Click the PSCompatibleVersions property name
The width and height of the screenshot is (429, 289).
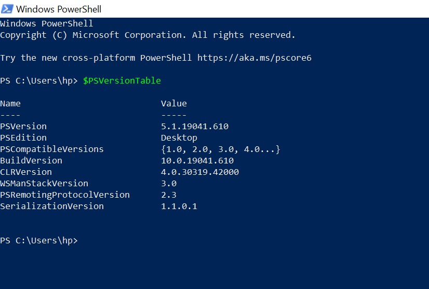tap(52, 149)
